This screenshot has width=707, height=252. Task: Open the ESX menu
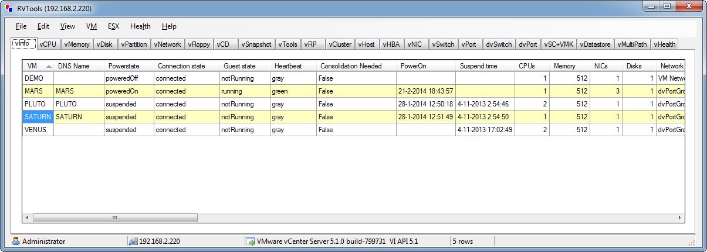point(113,26)
